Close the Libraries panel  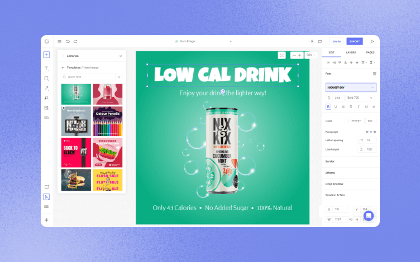[x=121, y=56]
